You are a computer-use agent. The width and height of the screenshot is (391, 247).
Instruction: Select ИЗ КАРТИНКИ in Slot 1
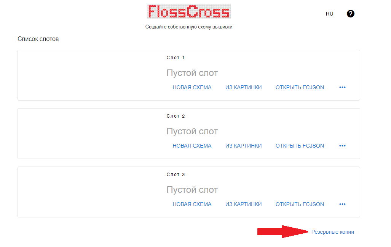click(243, 88)
